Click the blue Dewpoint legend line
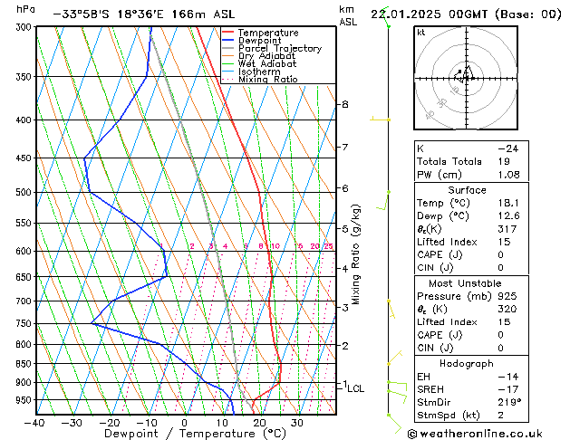 228,40
